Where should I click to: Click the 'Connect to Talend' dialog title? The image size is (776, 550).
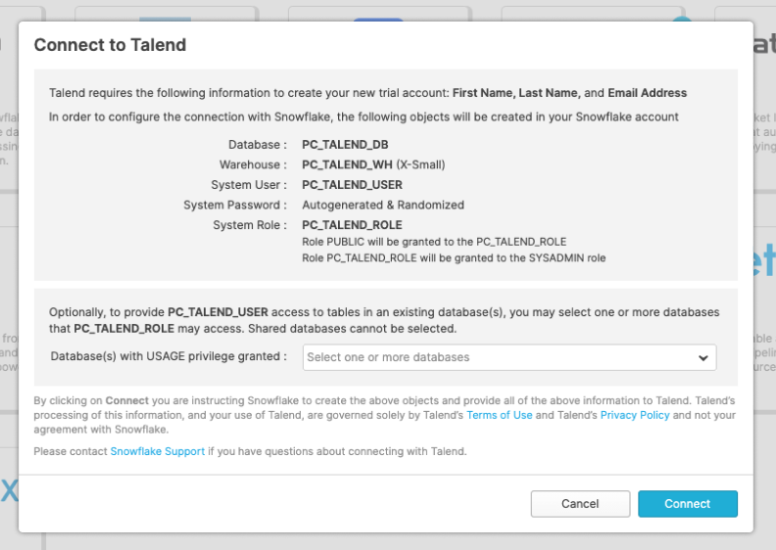coord(110,45)
